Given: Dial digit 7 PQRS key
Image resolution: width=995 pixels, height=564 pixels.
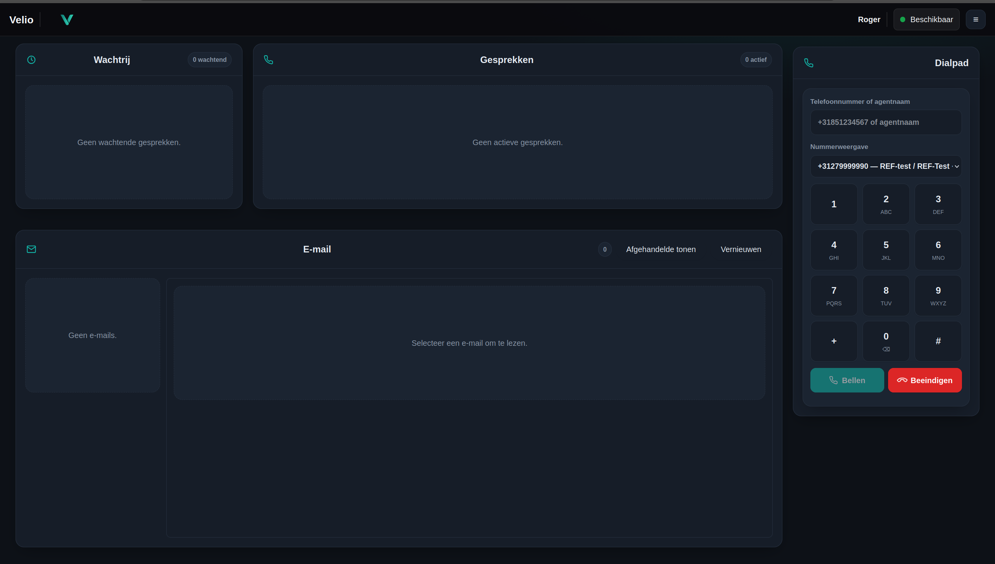Looking at the screenshot, I should pyautogui.click(x=834, y=296).
